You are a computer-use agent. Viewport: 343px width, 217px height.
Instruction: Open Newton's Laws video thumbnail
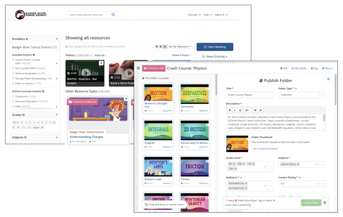158,167
